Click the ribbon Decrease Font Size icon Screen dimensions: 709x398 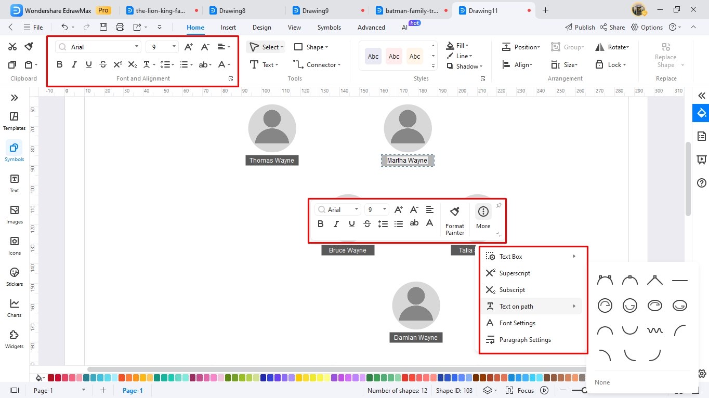click(x=205, y=47)
